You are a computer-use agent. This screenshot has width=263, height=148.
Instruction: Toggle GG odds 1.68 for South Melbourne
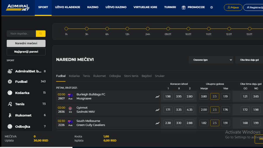(x=245, y=123)
